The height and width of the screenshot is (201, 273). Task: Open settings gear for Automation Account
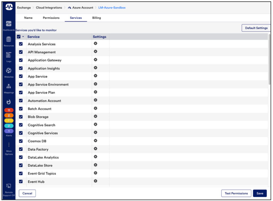coord(95,100)
